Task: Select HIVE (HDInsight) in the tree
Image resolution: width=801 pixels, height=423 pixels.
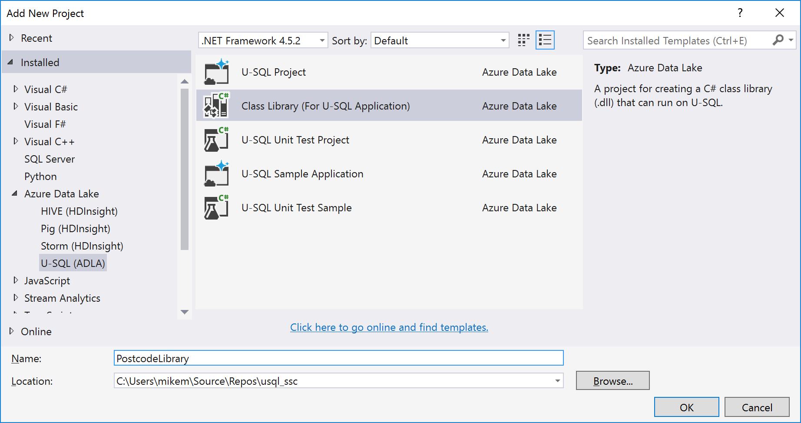Action: 79,211
